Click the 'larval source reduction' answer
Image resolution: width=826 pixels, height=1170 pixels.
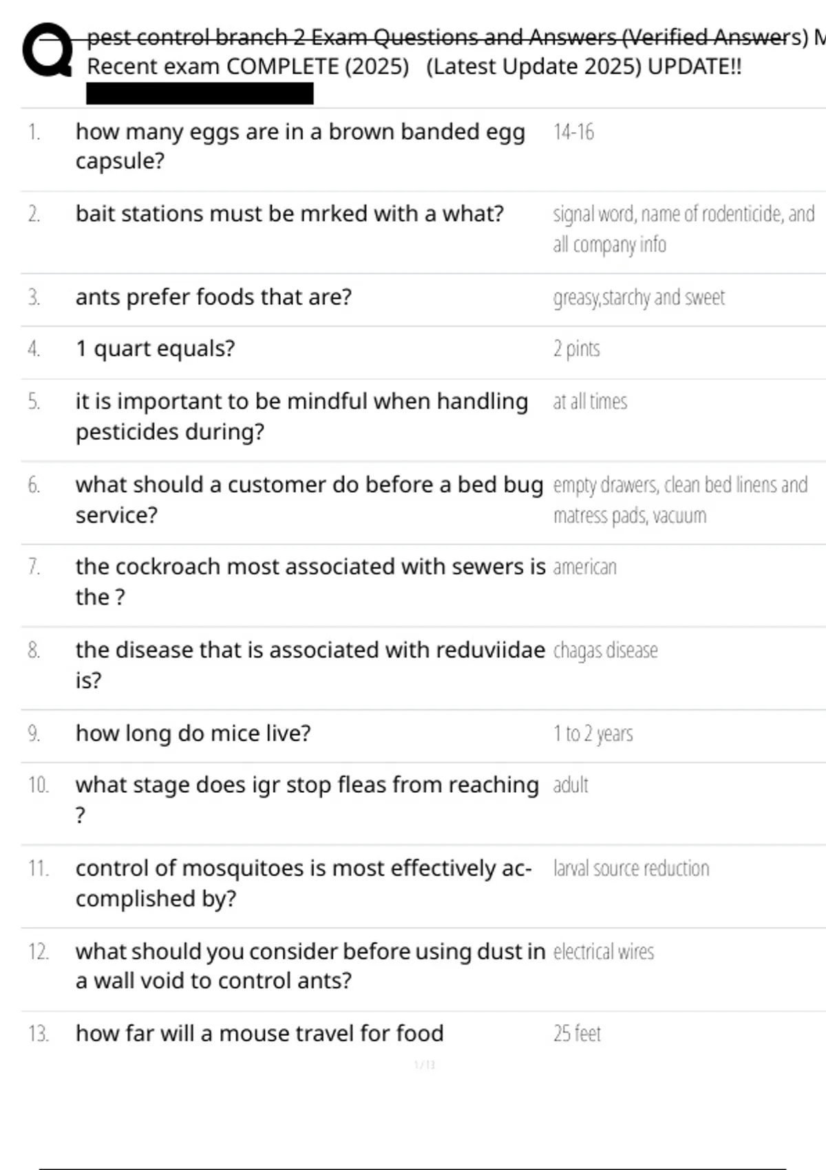tap(631, 869)
